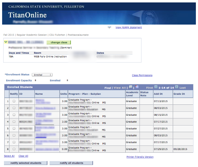Tick the Notify checkbox in row 5
Image resolution: width=198 pixels, height=167 pixels.
pyautogui.click(x=14, y=128)
